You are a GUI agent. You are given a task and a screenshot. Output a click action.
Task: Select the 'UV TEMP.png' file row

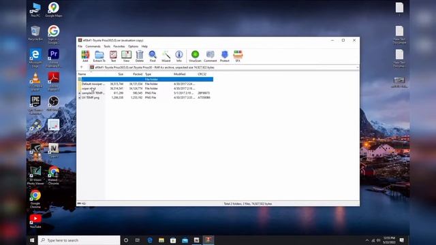(145, 97)
